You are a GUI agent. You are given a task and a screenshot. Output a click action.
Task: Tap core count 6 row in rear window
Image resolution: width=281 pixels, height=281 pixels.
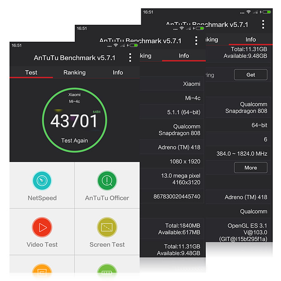(238, 139)
